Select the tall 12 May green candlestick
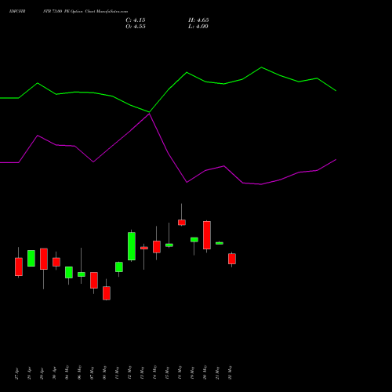 pos(132,246)
